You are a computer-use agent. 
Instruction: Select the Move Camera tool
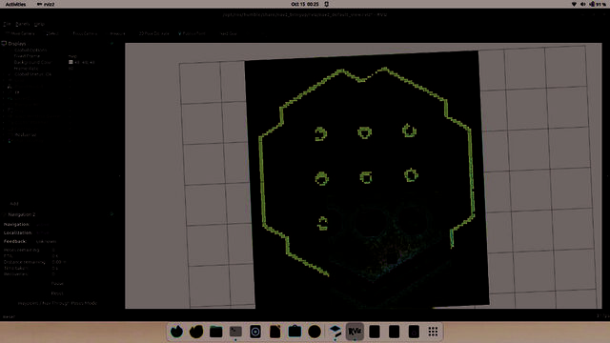tap(20, 34)
